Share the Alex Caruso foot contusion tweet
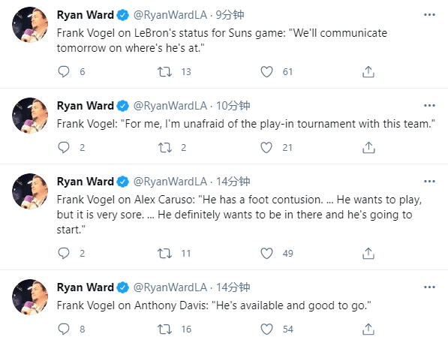Image resolution: width=448 pixels, height=340 pixels. pos(368,253)
